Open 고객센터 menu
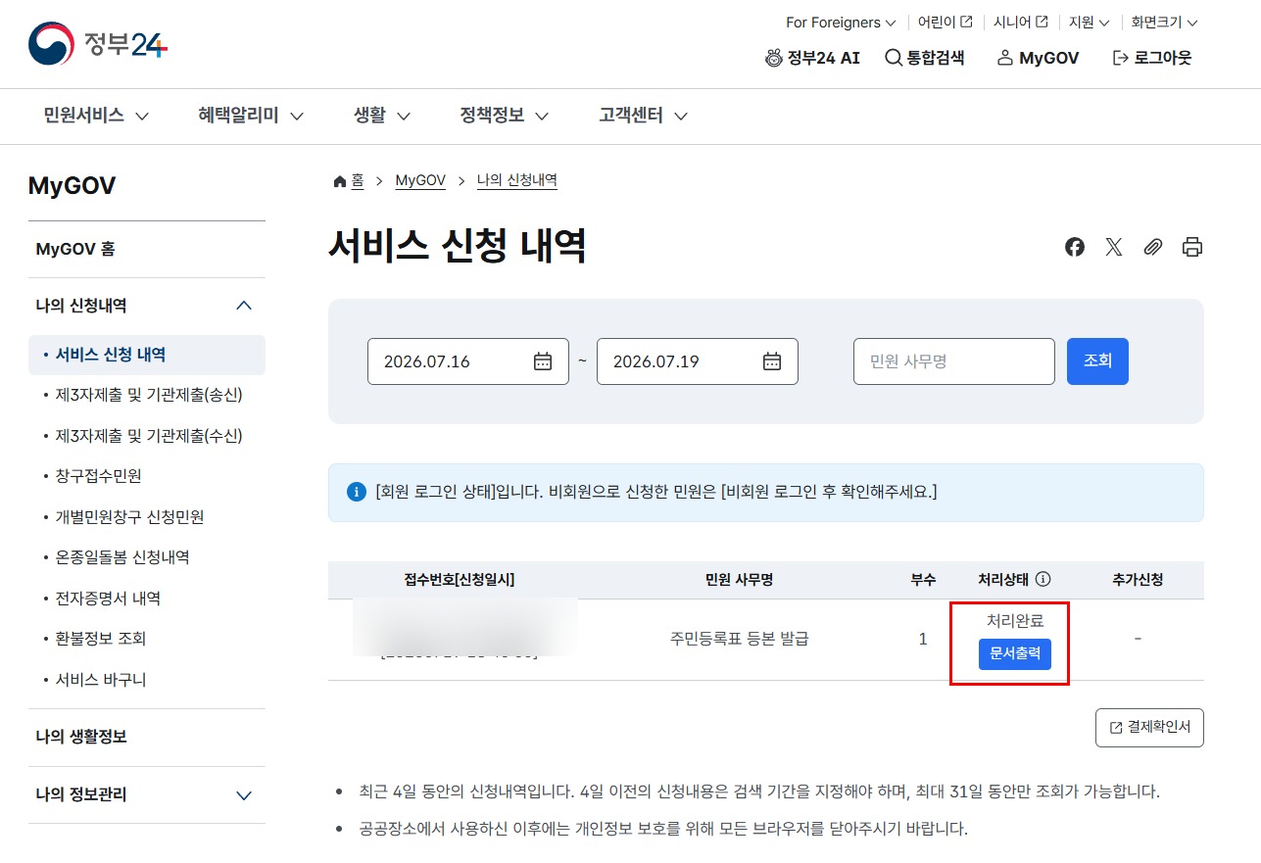Viewport: 1261px width, 863px height. (x=644, y=116)
